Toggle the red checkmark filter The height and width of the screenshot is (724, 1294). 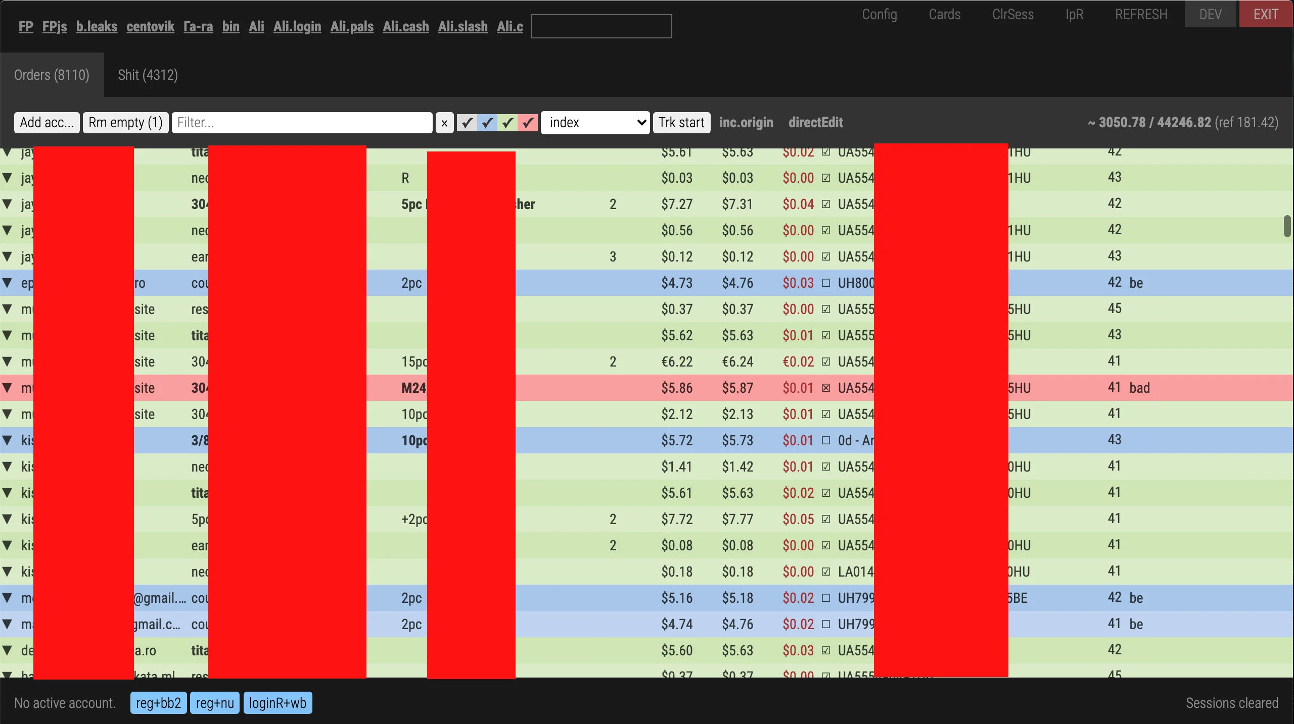528,123
